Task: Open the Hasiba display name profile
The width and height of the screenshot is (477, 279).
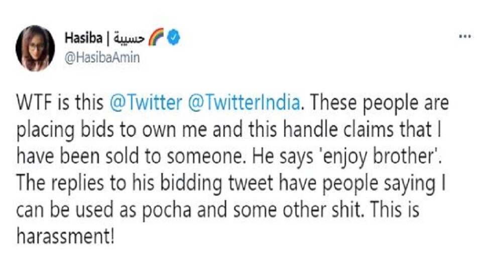Action: point(82,38)
